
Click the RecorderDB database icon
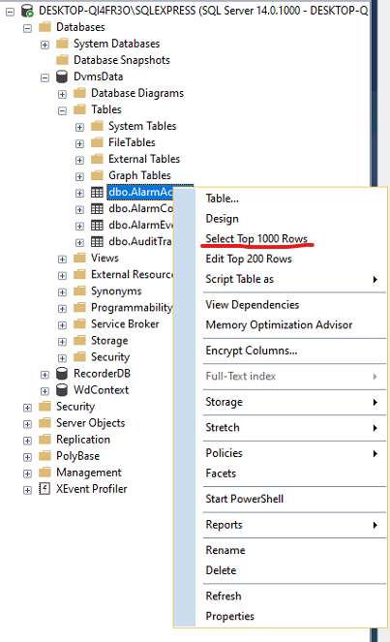[62, 374]
